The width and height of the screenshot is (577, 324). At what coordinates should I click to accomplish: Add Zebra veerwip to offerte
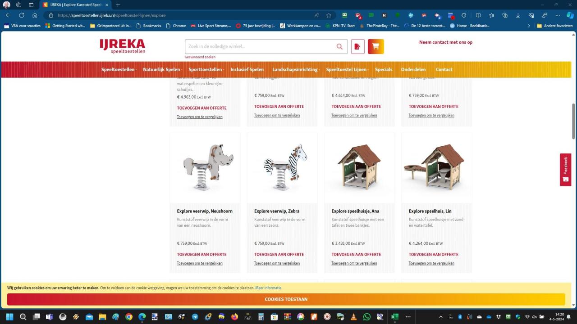coord(279,255)
